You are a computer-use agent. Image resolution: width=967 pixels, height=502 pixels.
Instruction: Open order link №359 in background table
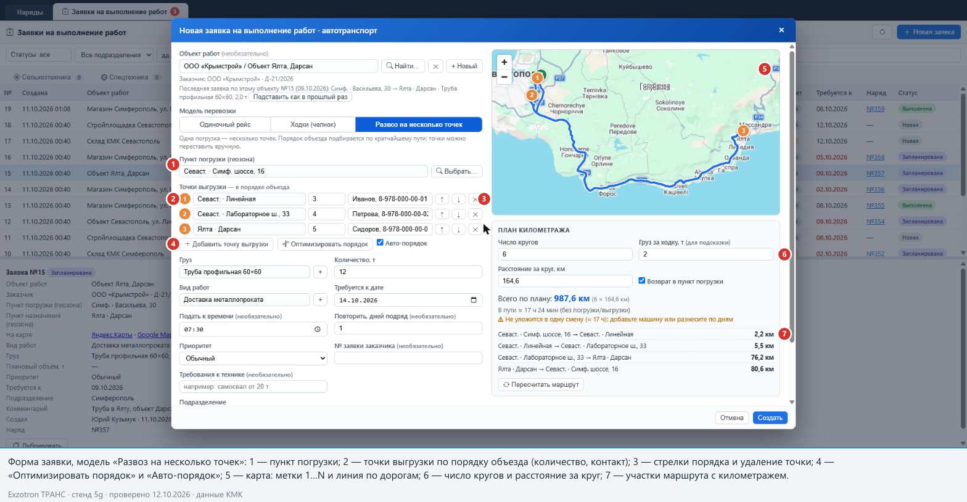875,109
